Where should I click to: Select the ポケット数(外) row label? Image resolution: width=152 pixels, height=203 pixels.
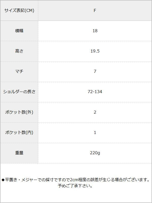point(19,112)
